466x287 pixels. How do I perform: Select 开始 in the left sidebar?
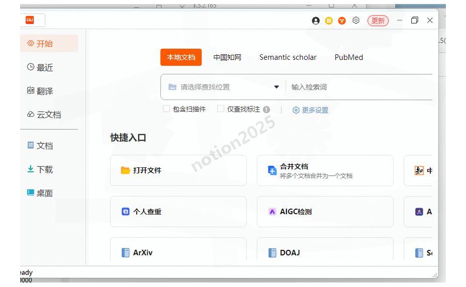(x=49, y=43)
